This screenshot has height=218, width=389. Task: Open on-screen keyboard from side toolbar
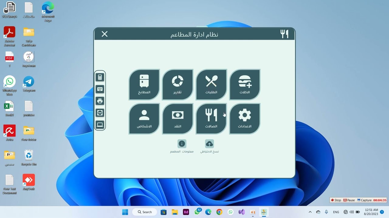tap(100, 89)
